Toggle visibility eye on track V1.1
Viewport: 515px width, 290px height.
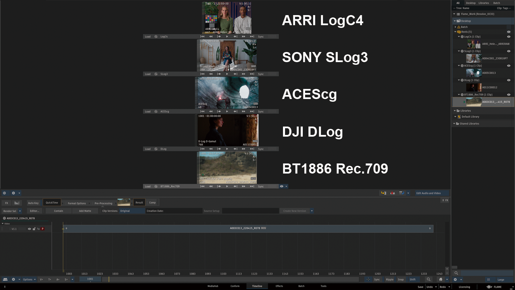click(29, 229)
